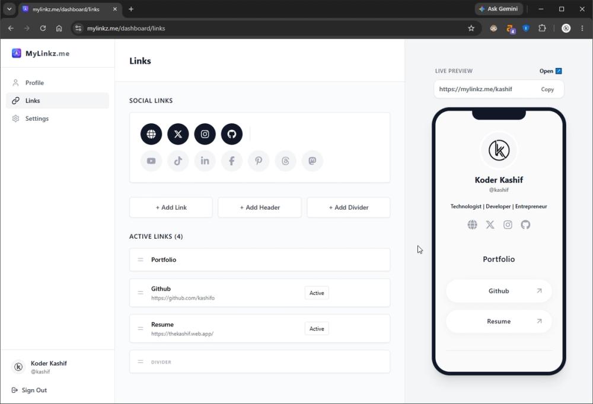The width and height of the screenshot is (593, 404).
Task: Close the mylinkz.me tab
Action: coord(115,9)
